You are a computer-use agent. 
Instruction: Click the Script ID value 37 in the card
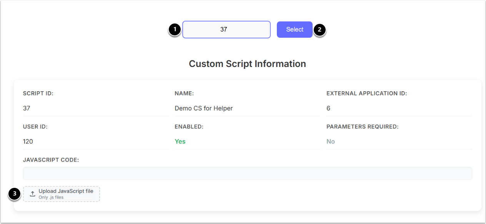point(27,109)
